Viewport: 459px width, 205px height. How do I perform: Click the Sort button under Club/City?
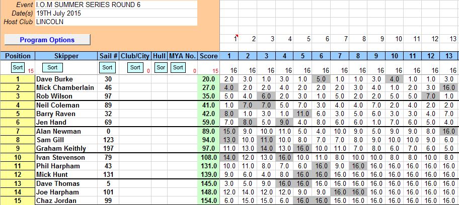(x=135, y=67)
